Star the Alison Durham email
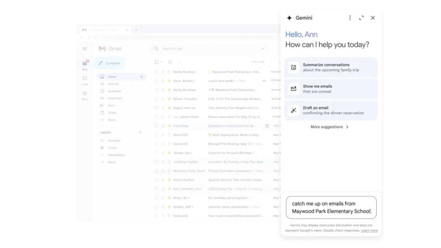This screenshot has width=441, height=248. coord(163,180)
